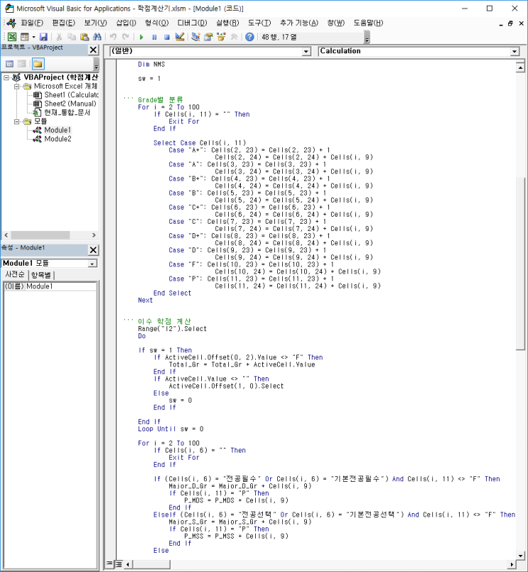Click code editor horizontal scroll right arrow
This screenshot has height=572, width=528.
pos(512,564)
